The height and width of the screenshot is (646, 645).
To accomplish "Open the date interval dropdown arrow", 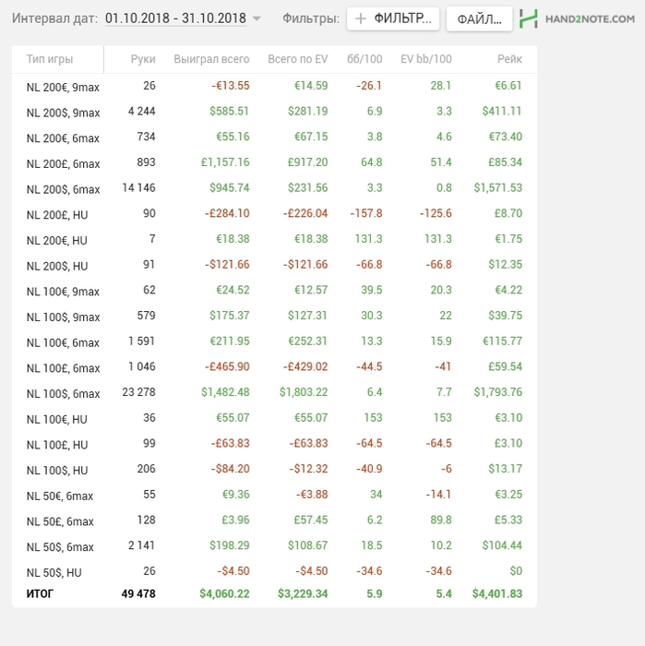I will (x=257, y=18).
